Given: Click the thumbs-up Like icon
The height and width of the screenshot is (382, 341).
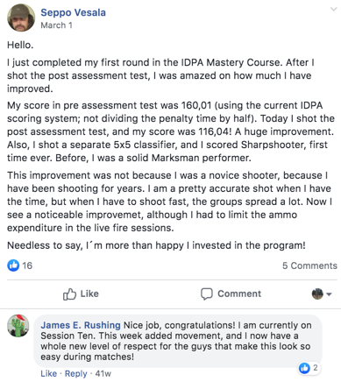Looking at the screenshot, I should click(x=69, y=294).
